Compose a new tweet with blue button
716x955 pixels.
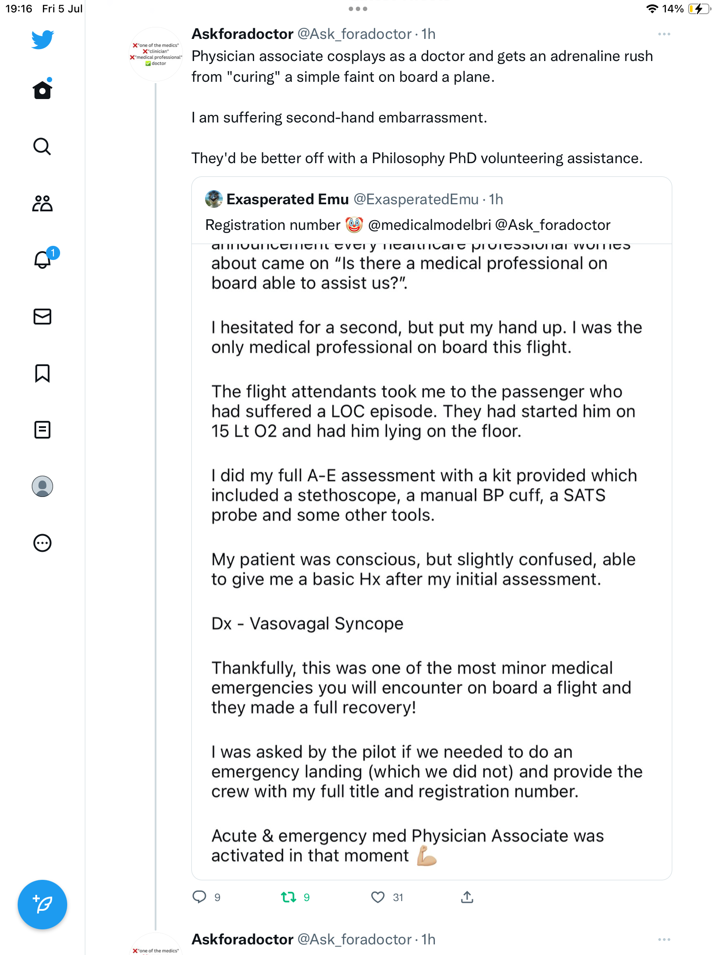click(x=42, y=905)
